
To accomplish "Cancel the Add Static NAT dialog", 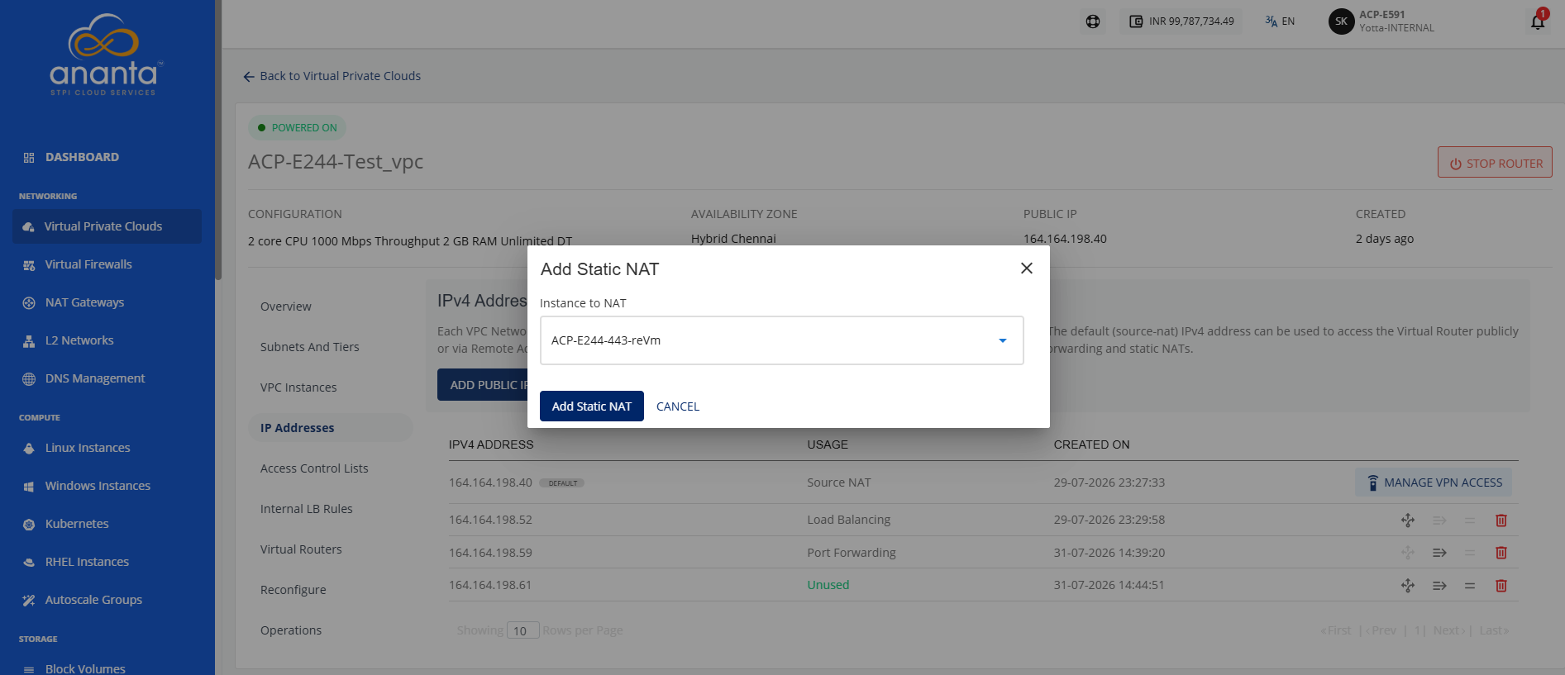I will click(678, 406).
